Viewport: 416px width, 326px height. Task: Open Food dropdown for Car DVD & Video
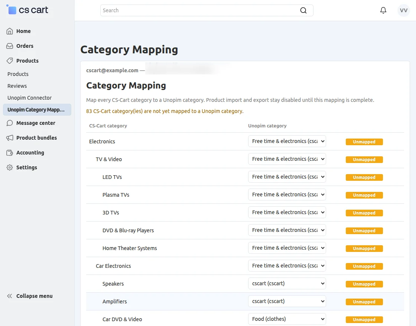click(x=287, y=319)
